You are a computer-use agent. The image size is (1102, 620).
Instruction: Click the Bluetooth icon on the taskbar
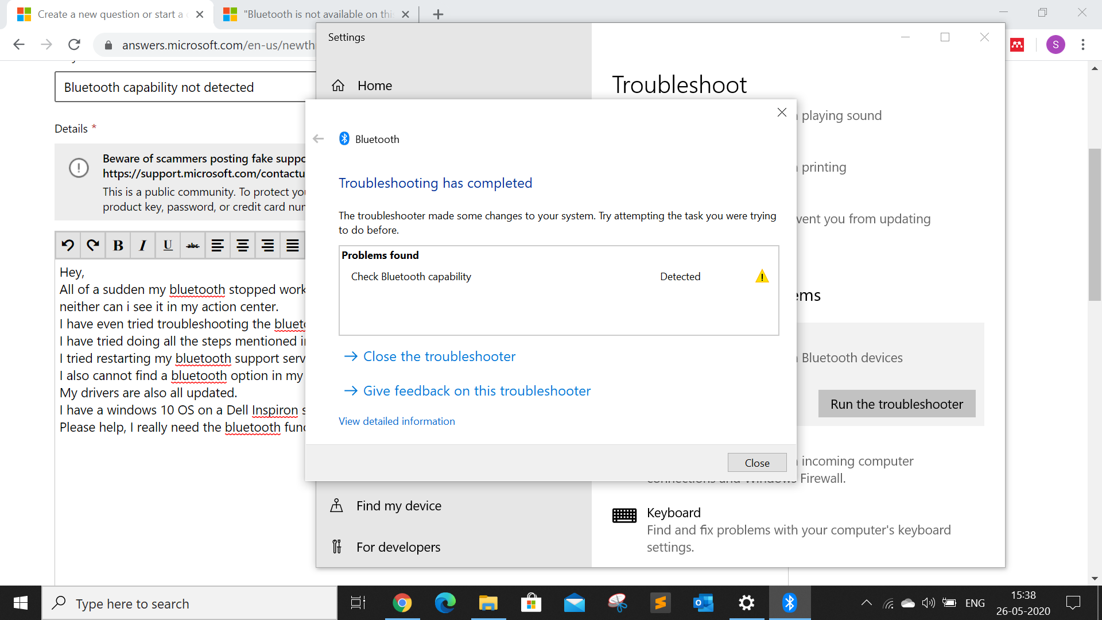click(x=790, y=603)
